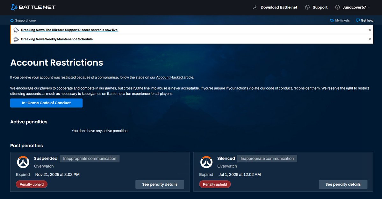Viewport: 382px width, 199px height.
Task: Open My tickets
Action: pyautogui.click(x=342, y=20)
